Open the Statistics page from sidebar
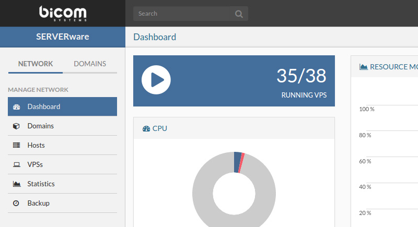This screenshot has height=227, width=418. point(41,184)
